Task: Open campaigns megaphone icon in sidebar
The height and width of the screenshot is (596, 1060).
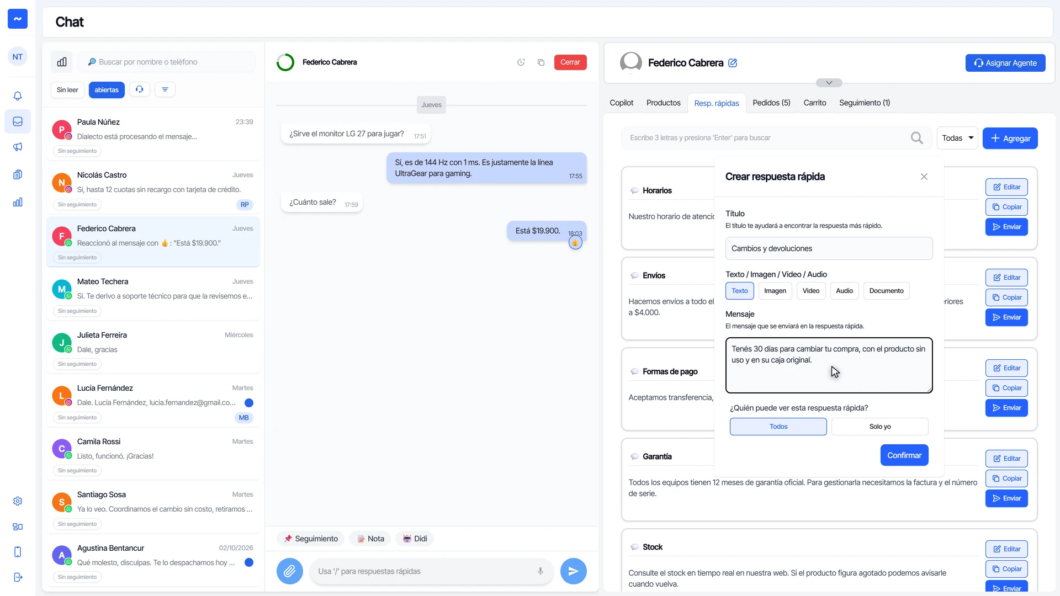Action: [x=18, y=147]
